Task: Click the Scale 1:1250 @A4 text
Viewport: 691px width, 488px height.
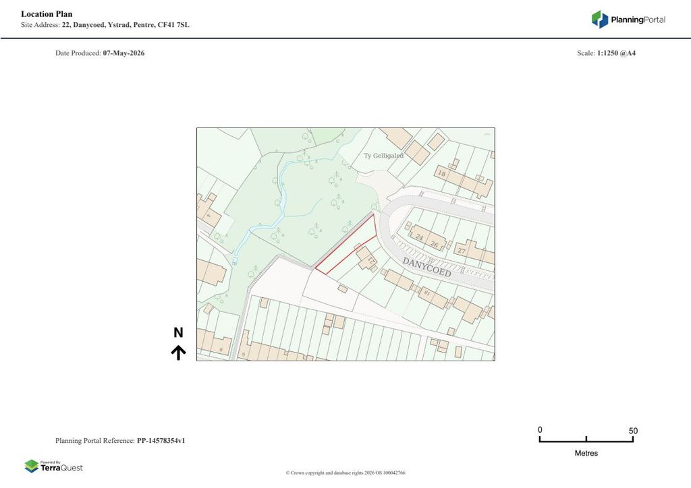Action: [607, 53]
